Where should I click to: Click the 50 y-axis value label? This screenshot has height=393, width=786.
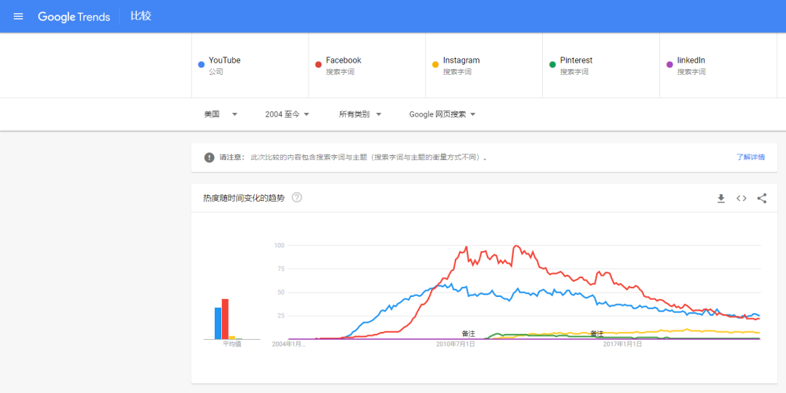coord(281,293)
